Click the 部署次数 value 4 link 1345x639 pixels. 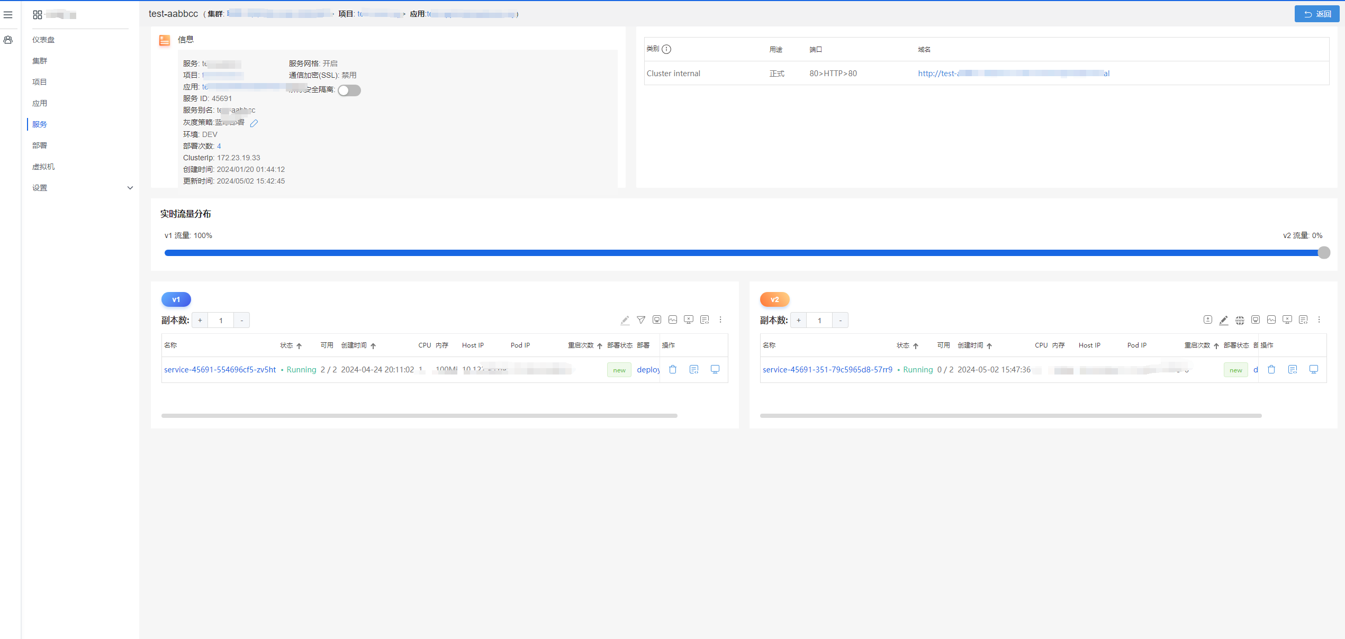click(219, 146)
